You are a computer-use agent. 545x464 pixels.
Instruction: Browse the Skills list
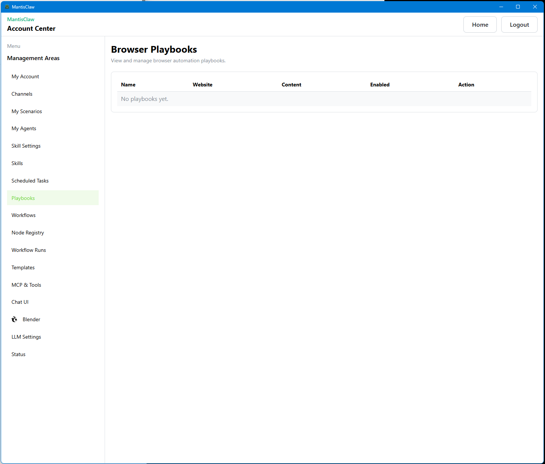point(17,163)
